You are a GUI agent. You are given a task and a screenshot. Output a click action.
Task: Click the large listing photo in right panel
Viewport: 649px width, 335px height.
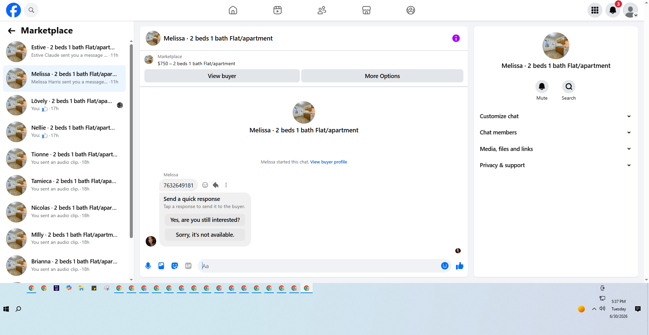(556, 46)
